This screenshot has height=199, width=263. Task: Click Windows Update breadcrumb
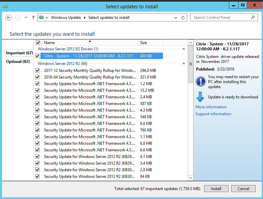66,18
